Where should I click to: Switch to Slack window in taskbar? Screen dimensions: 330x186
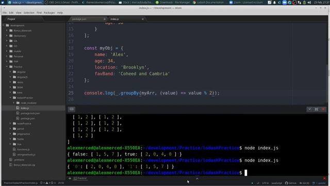136,3
